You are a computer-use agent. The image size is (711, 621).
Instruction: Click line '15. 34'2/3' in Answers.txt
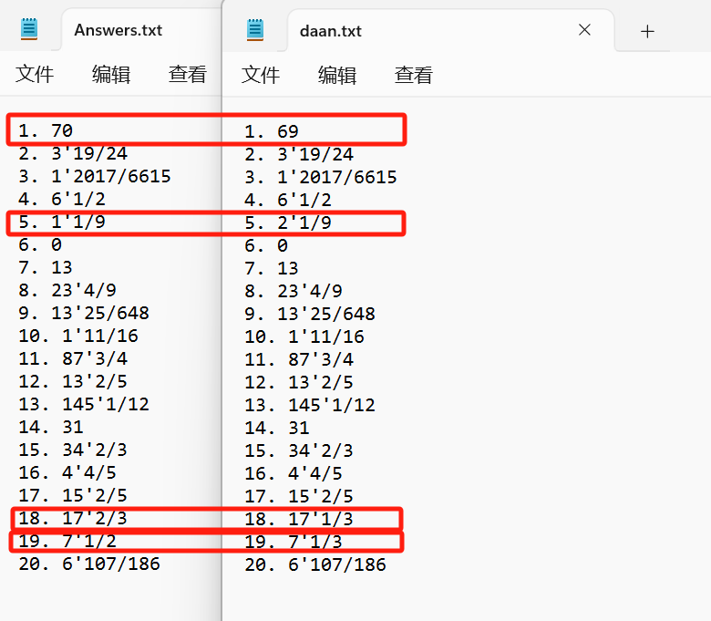(x=73, y=450)
